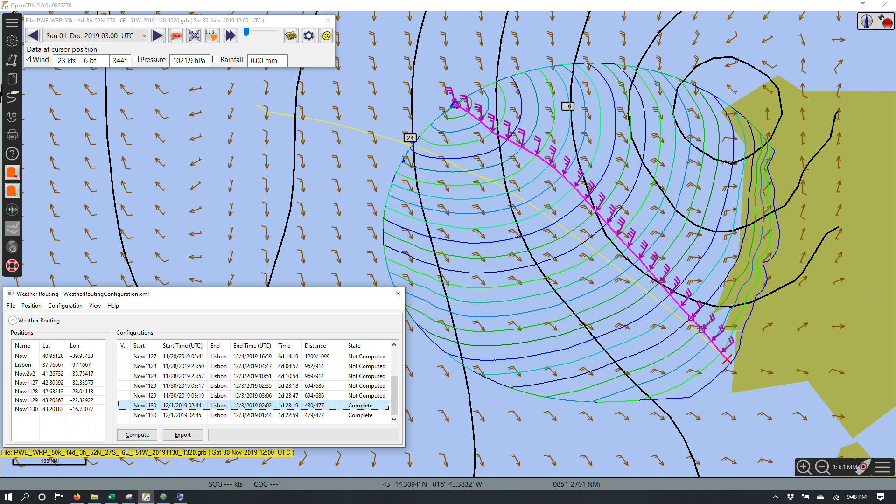
Task: Select the route creation tool in sidebar
Action: click(x=12, y=60)
